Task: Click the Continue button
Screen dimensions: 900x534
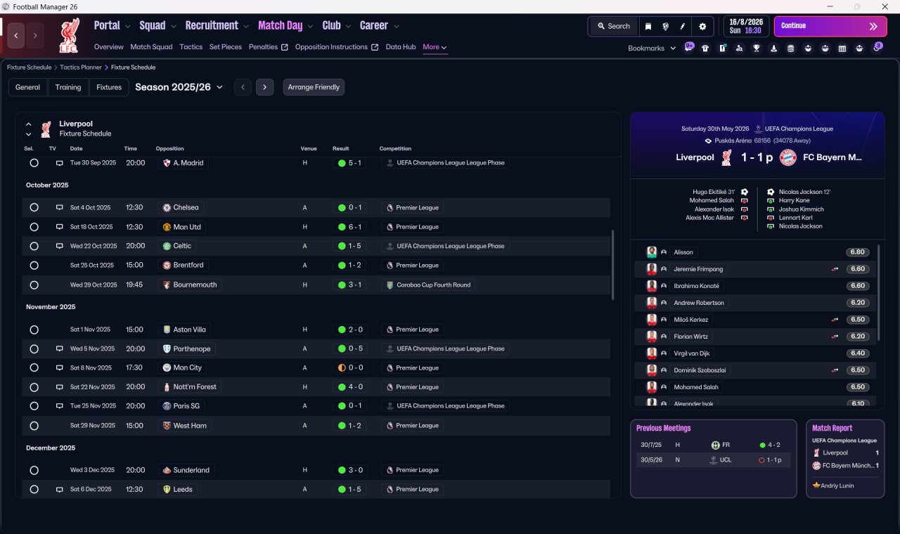Action: click(x=830, y=26)
